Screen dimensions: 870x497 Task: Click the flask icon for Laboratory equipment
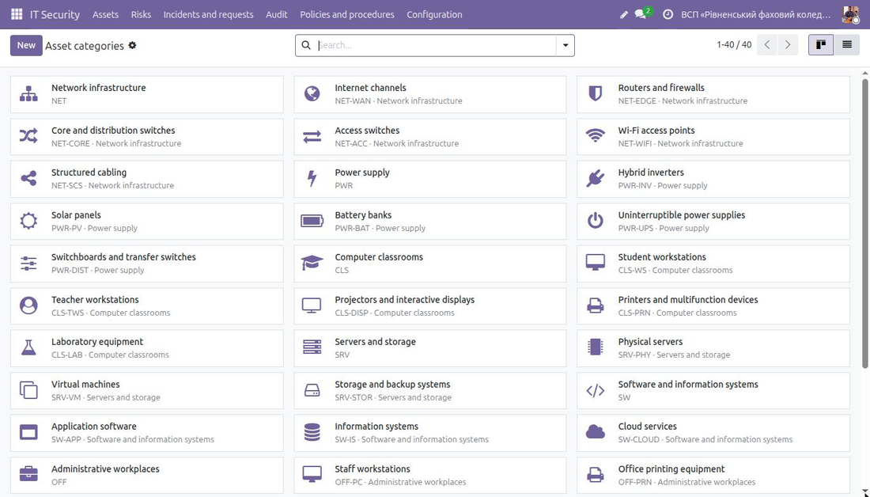[x=28, y=347]
